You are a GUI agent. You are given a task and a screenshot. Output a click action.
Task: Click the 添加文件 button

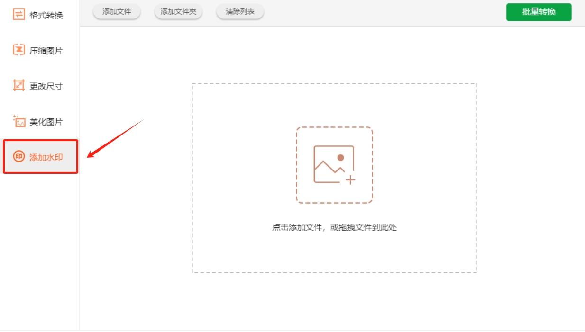(117, 12)
